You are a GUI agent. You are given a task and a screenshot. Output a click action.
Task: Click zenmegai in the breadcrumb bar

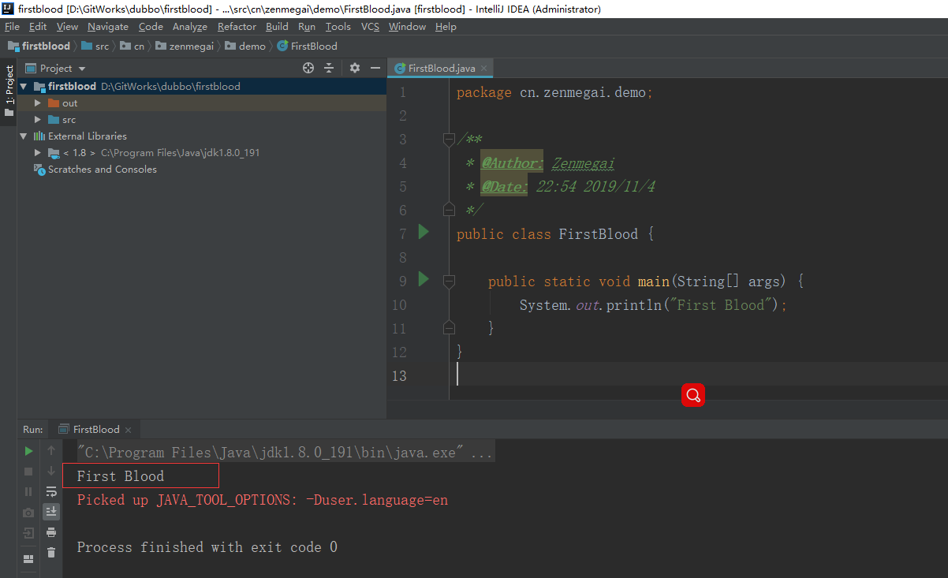tap(185, 46)
